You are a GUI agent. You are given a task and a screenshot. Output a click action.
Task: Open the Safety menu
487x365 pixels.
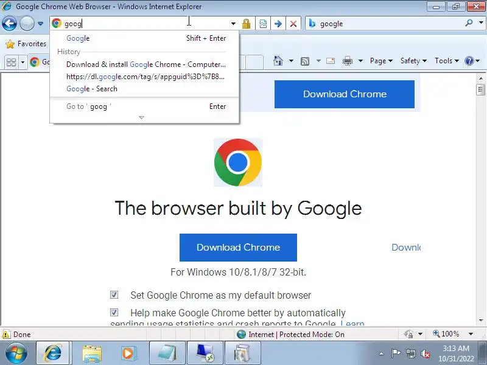click(413, 61)
